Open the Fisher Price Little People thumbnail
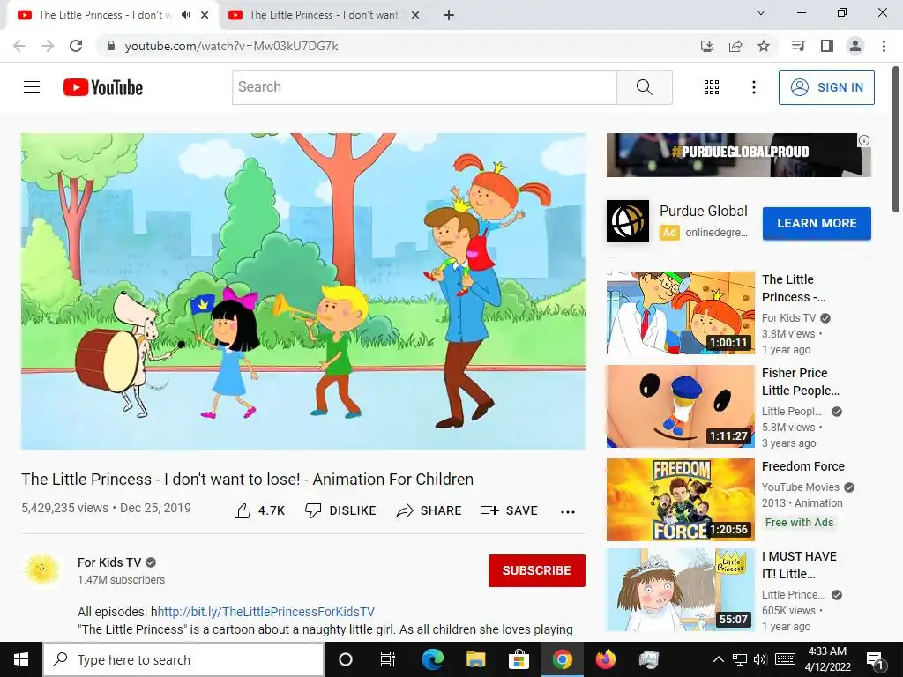This screenshot has width=903, height=677. [x=680, y=405]
